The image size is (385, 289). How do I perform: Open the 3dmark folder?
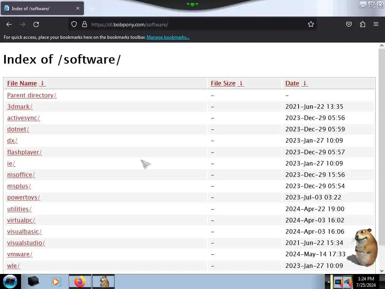pos(20,106)
